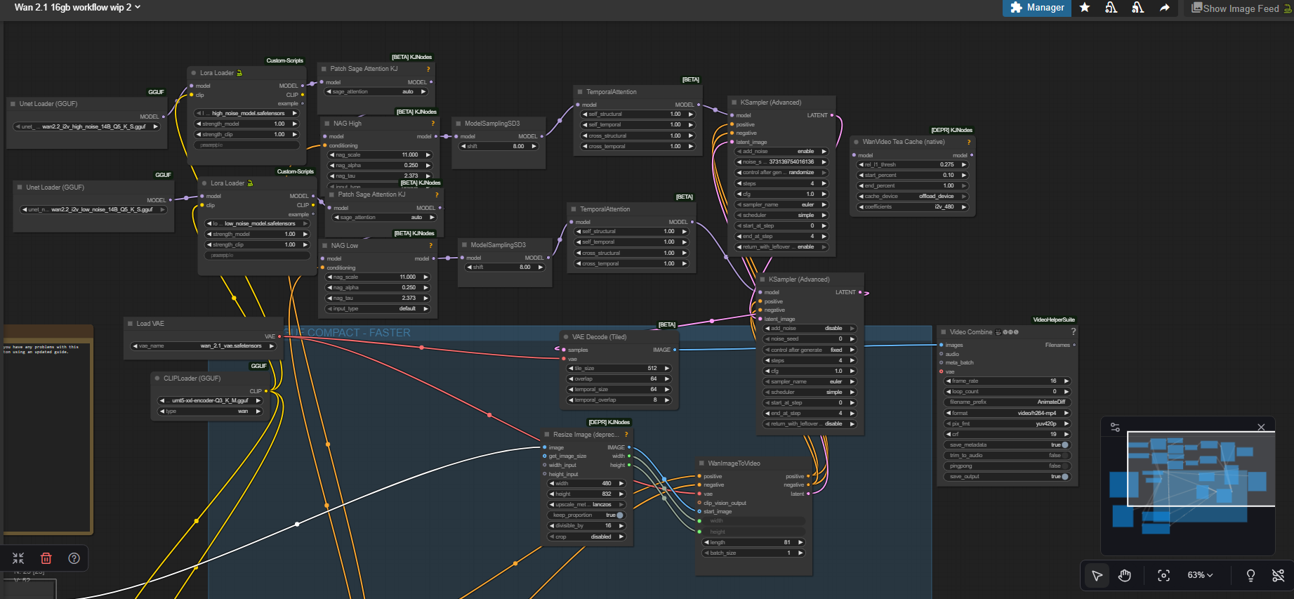Select the Wan 2.1 16gb workflow tab
1294x599 pixels.
72,7
